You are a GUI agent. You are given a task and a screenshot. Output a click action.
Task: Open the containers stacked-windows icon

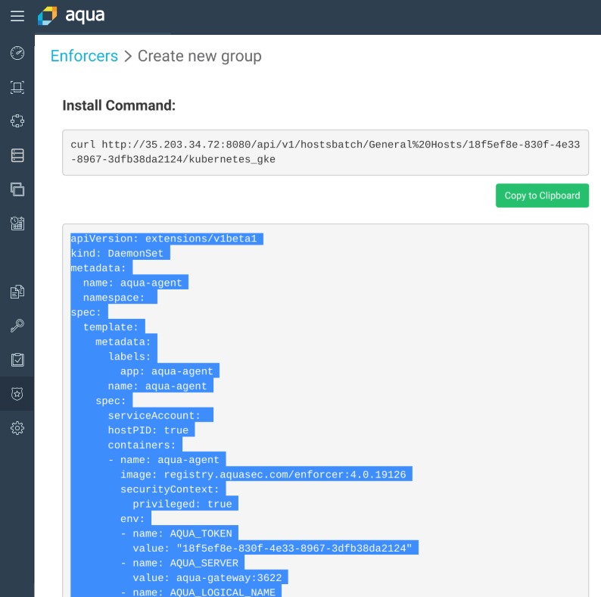coord(17,189)
